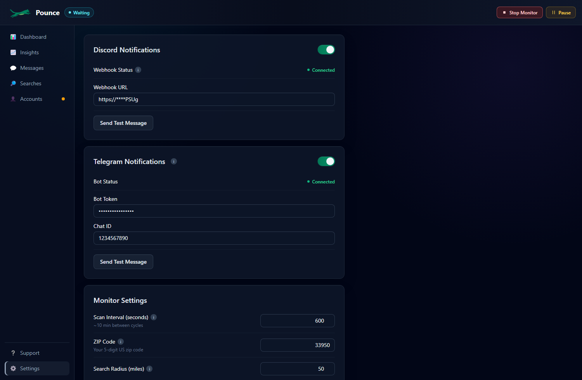Disable the Discord Notifications toggle
The height and width of the screenshot is (380, 582).
(x=326, y=50)
